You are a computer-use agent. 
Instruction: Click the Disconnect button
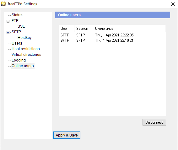coord(154,122)
